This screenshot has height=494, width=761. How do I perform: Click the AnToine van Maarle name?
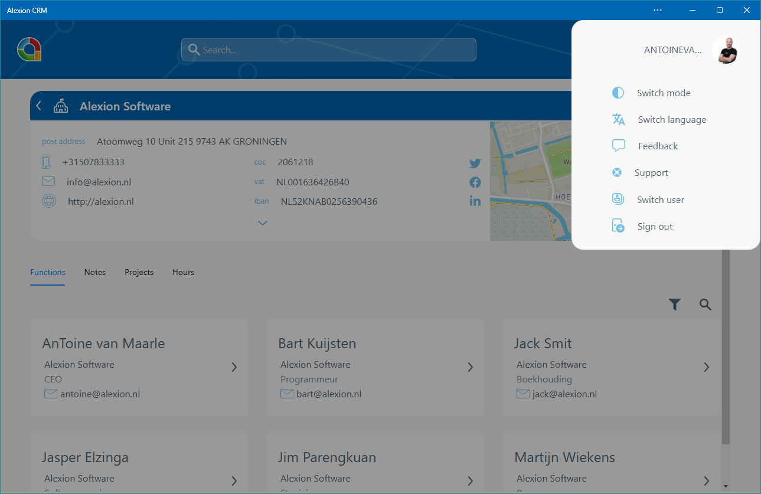(103, 343)
